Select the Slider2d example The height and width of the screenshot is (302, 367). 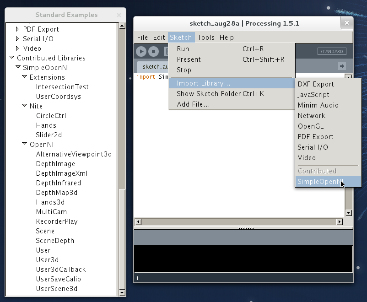click(x=49, y=135)
